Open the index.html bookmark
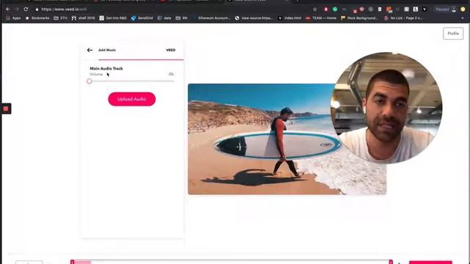This screenshot has width=470, height=264. pyautogui.click(x=289, y=18)
